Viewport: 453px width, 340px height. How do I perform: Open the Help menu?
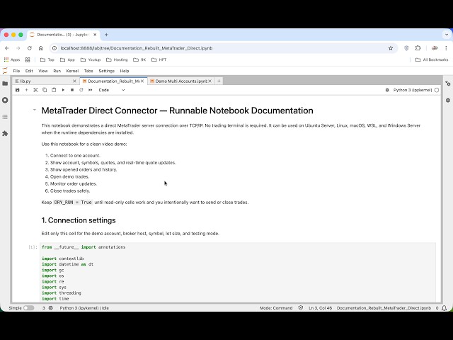[x=125, y=71]
